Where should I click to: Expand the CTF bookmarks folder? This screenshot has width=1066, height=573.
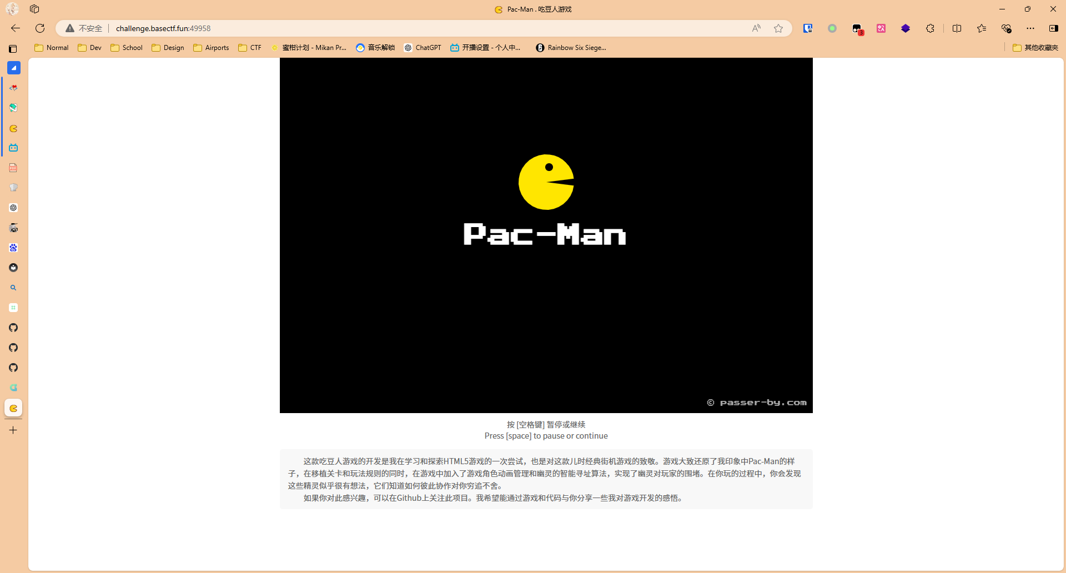click(x=250, y=48)
